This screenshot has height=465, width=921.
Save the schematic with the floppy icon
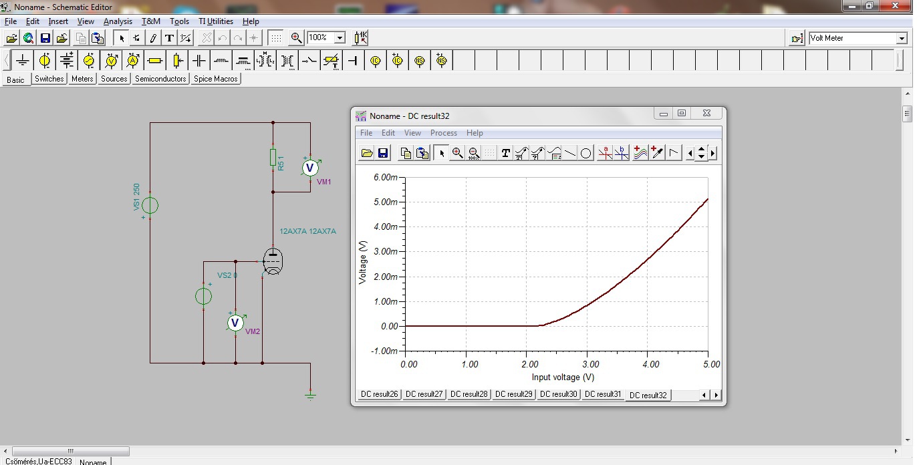[45, 38]
